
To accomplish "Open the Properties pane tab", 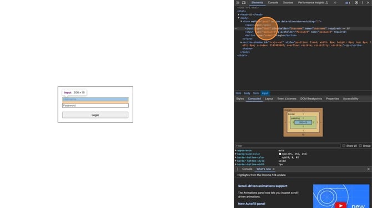I will point(333,98).
